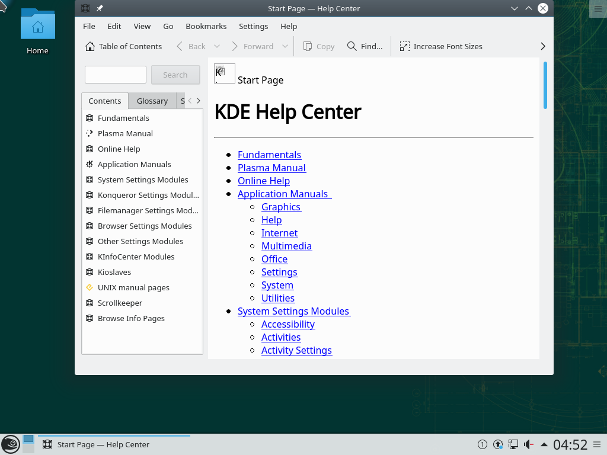This screenshot has height=455, width=607.
Task: Open the openSUSE application launcher
Action: pos(10,444)
